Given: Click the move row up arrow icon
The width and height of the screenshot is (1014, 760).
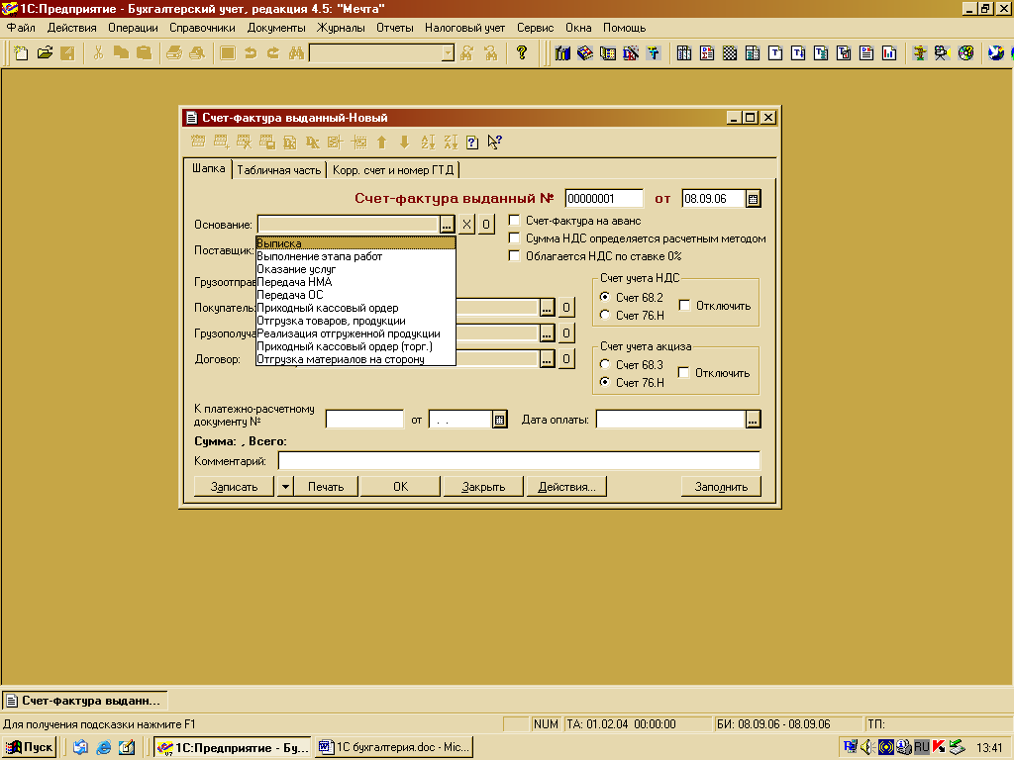Looking at the screenshot, I should tap(381, 142).
